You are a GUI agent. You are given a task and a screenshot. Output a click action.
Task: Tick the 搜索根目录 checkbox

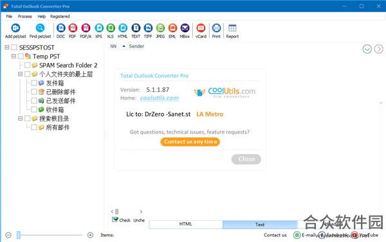[x=28, y=119]
